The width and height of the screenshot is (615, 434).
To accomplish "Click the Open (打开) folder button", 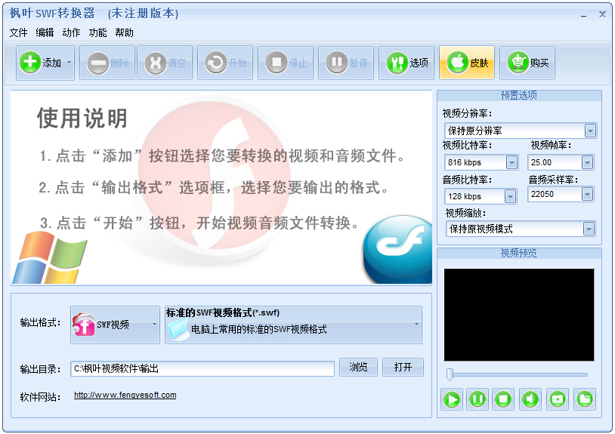I will (x=403, y=367).
